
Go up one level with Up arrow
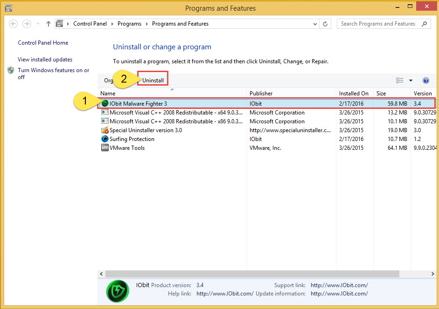pyautogui.click(x=49, y=24)
